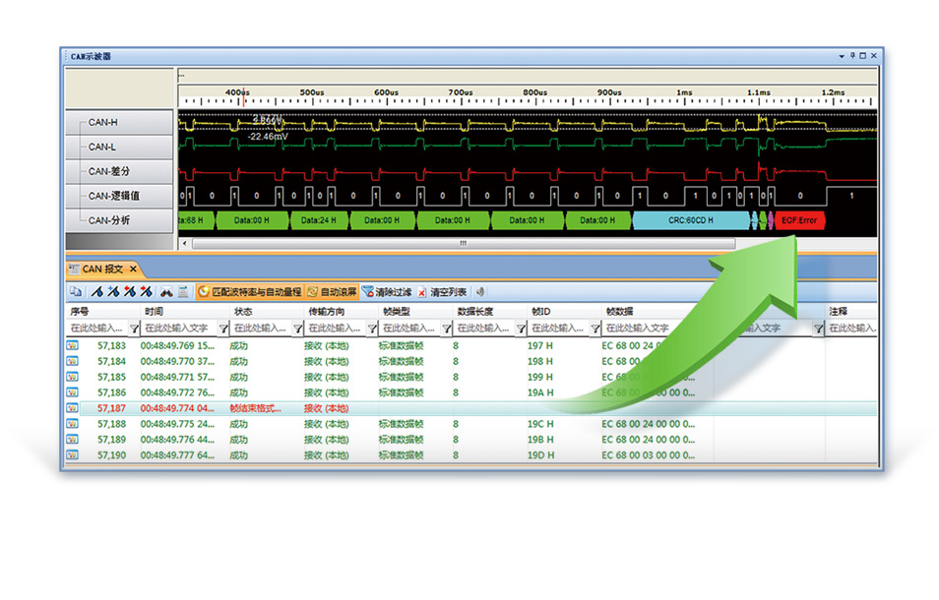
Task: Close the CAN 报文 tab
Action: coord(133,269)
